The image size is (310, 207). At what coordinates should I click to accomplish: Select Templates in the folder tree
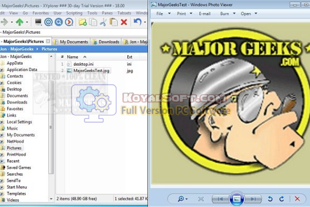pos(16,194)
